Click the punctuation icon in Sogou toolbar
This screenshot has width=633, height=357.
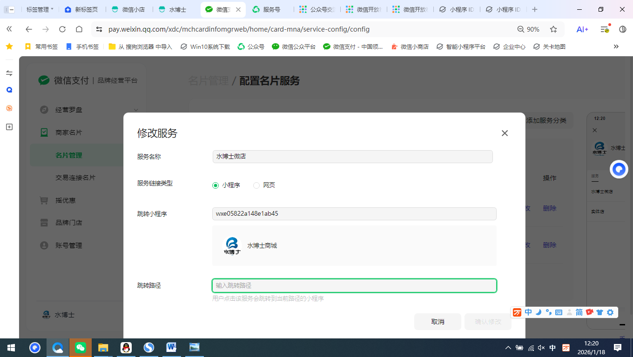pyautogui.click(x=549, y=312)
